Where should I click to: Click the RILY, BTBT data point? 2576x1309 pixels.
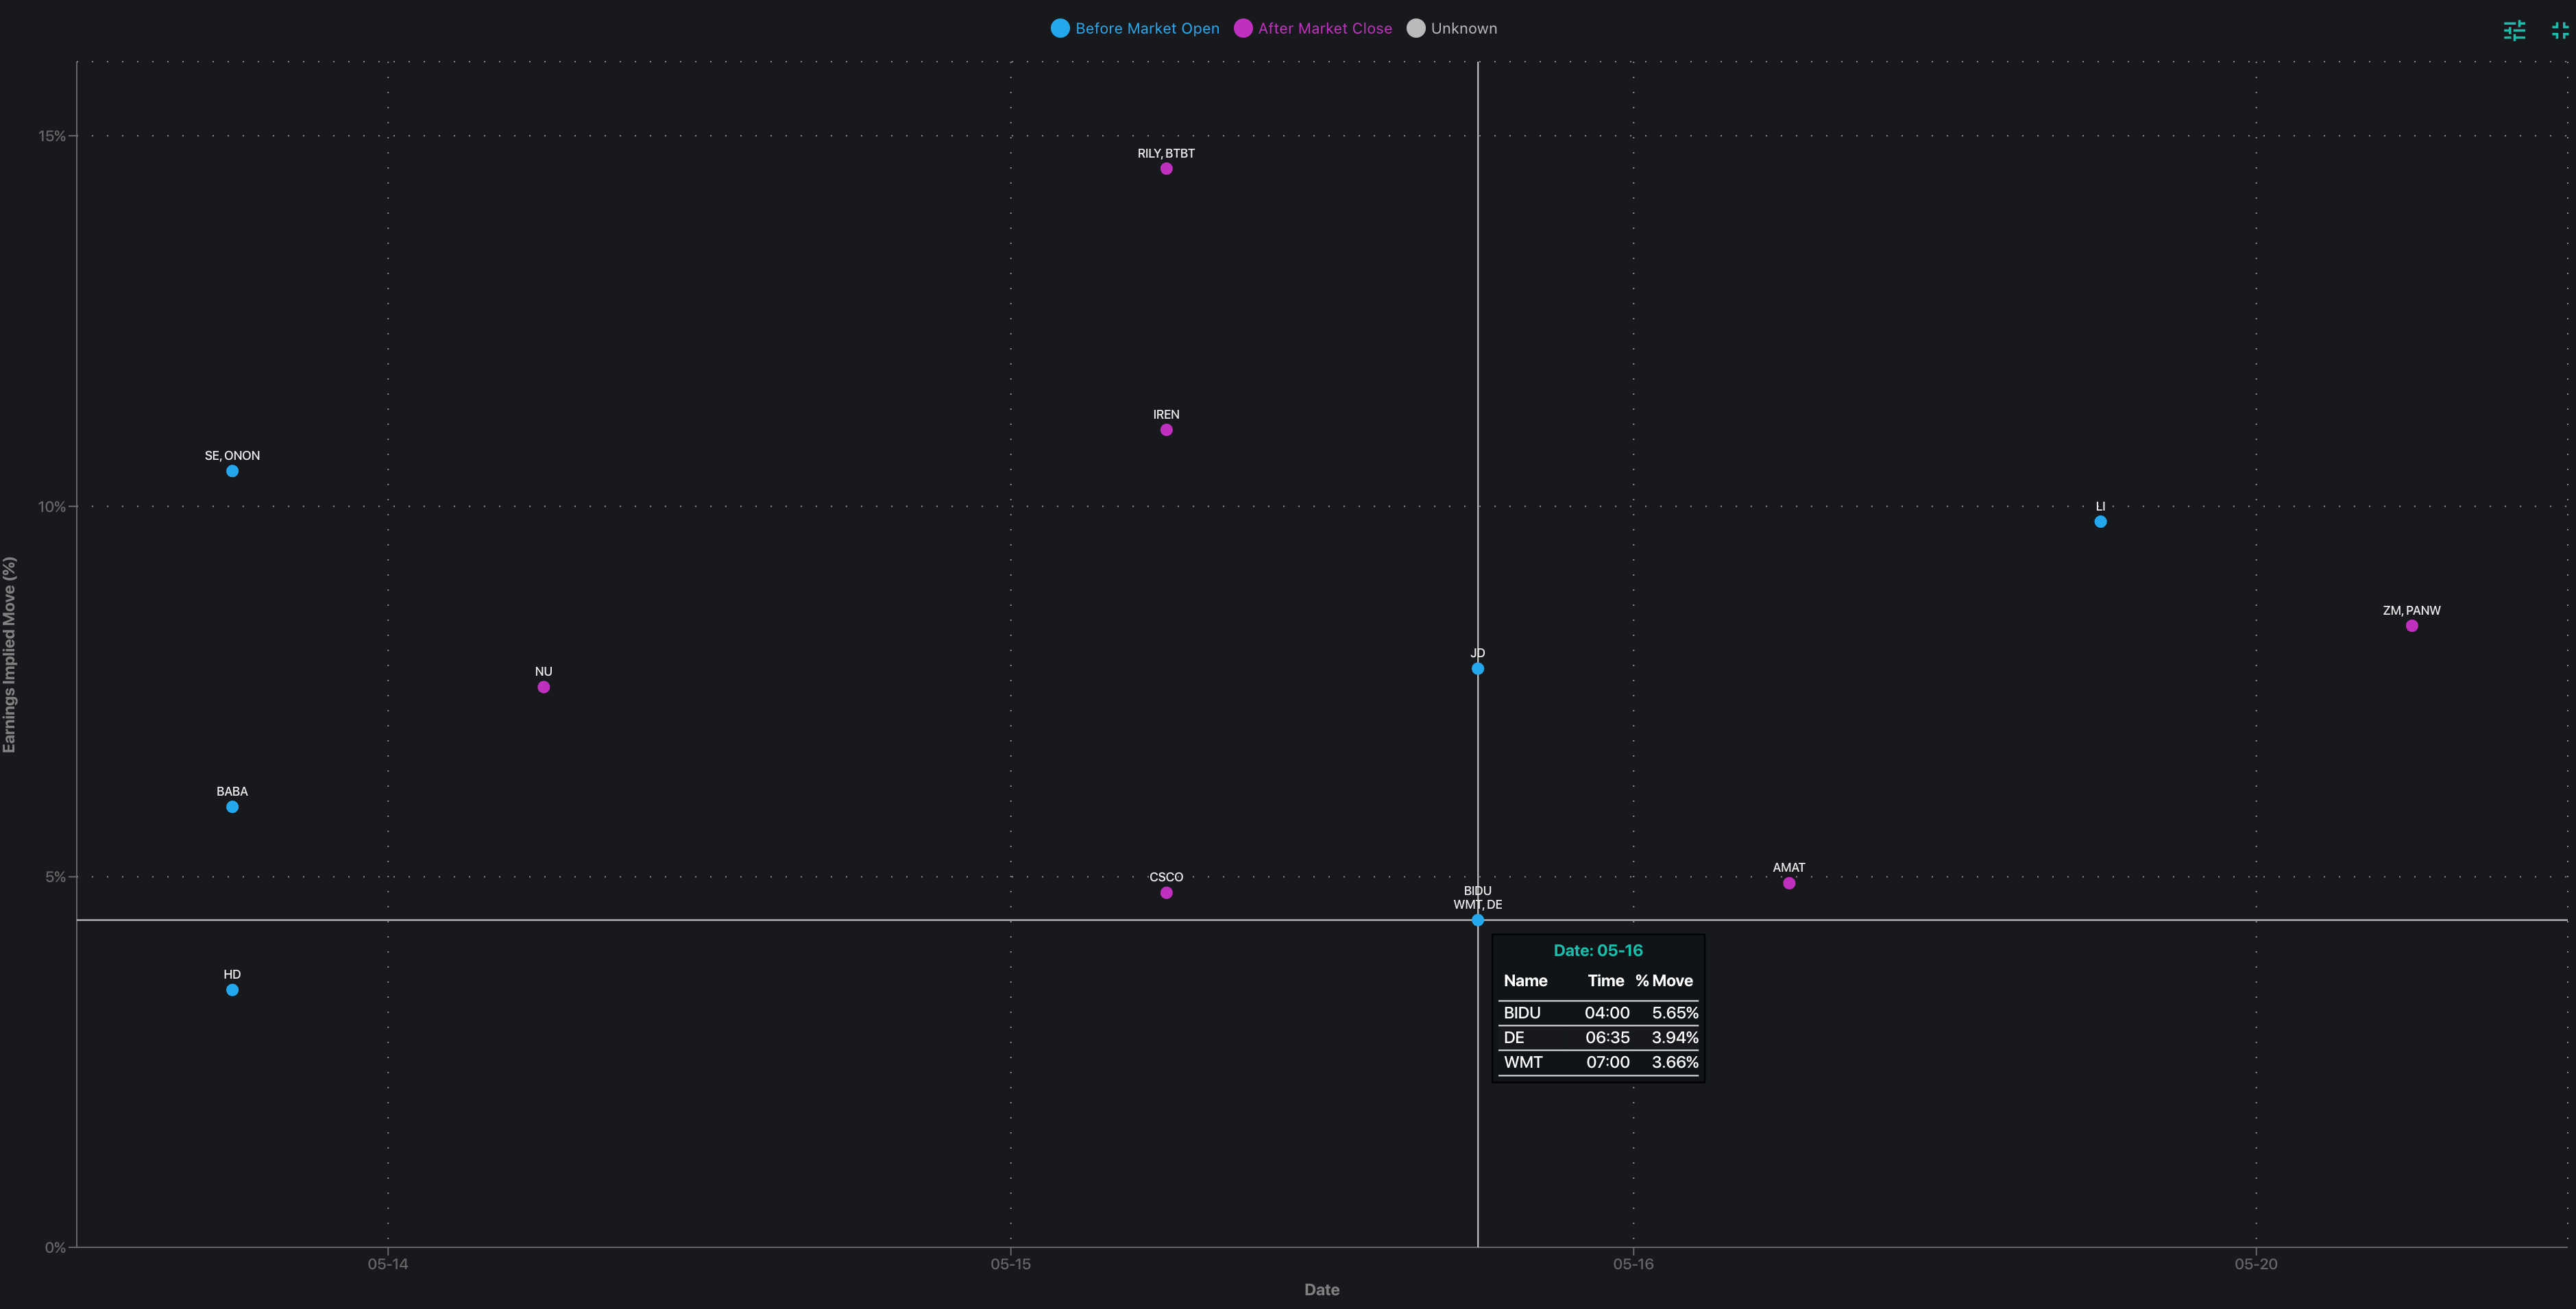point(1166,169)
